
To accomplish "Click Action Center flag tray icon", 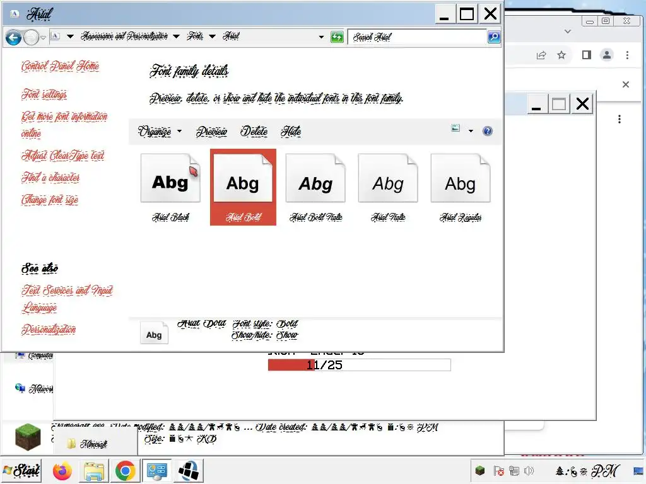I will [499, 470].
